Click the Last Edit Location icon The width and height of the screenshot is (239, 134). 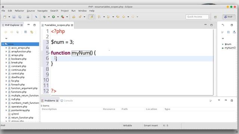(118, 17)
